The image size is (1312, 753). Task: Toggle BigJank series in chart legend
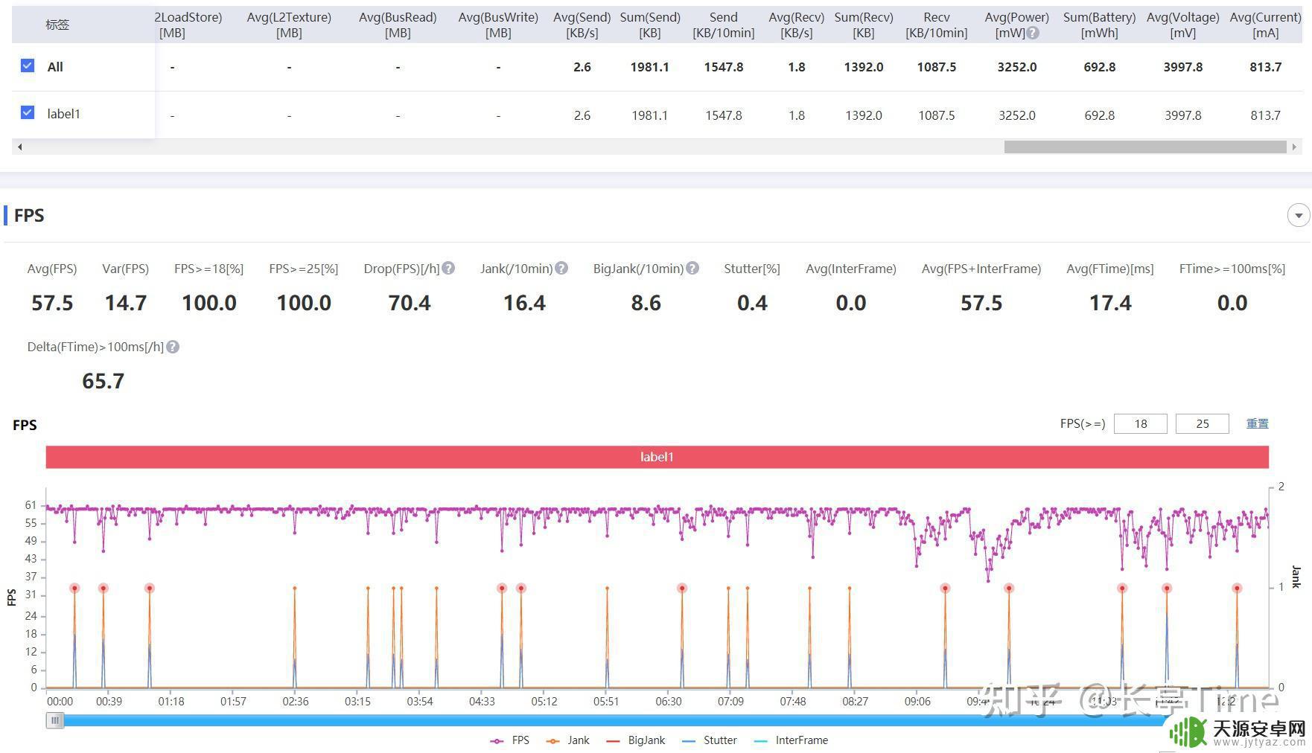coord(636,740)
